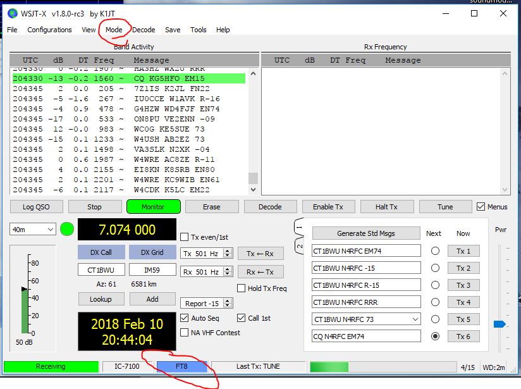Screen dimensions: 521x389
Task: Click the Halt Tx button
Action: click(387, 207)
